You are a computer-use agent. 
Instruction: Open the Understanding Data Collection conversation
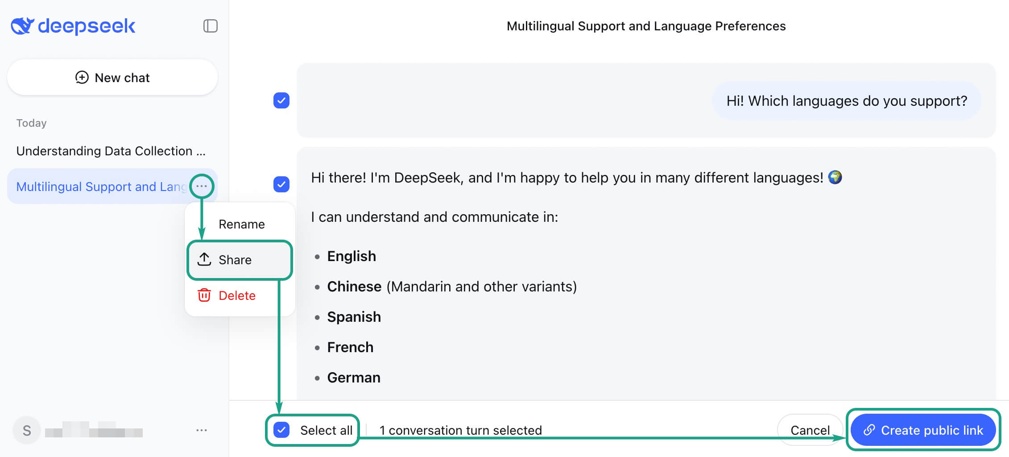(x=111, y=151)
